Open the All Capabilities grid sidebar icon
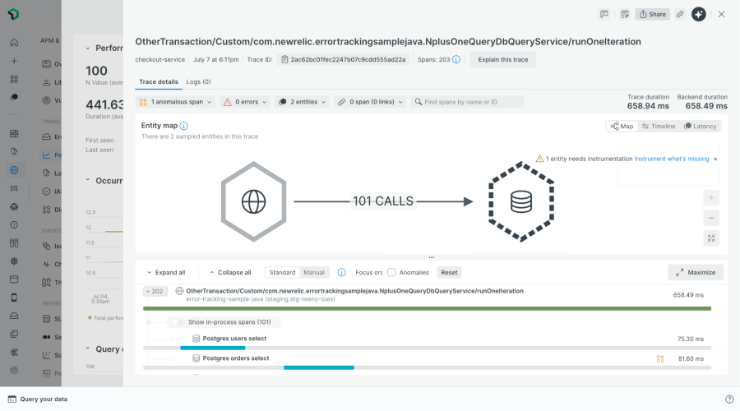This screenshot has width=740, height=411. coord(14,79)
